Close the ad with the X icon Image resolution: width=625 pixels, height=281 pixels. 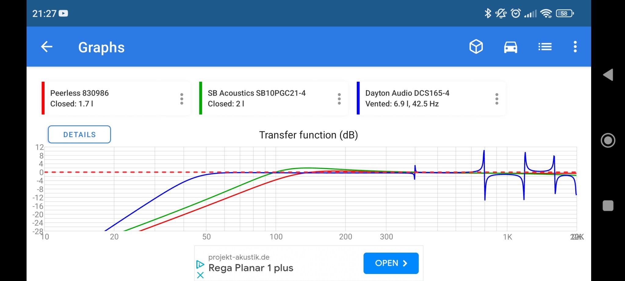pos(201,275)
